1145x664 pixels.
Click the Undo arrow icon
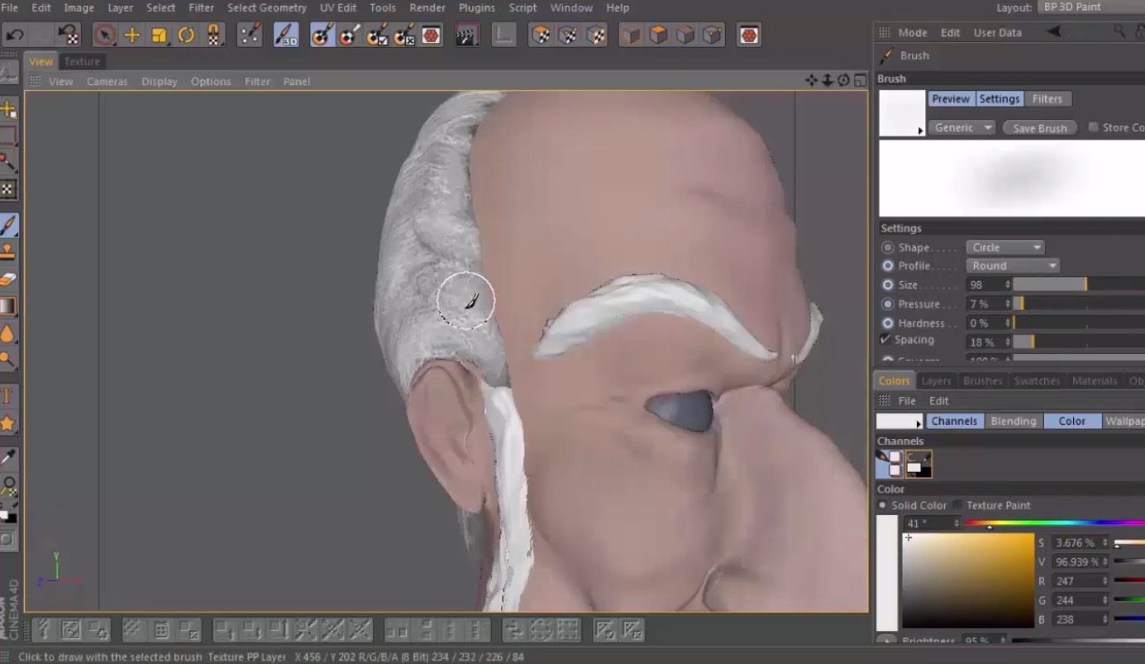(14, 36)
